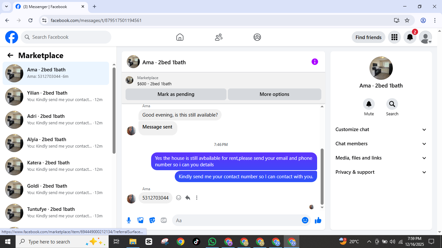Image resolution: width=442 pixels, height=248 pixels.
Task: Expand the Chat members section
Action: 381,144
